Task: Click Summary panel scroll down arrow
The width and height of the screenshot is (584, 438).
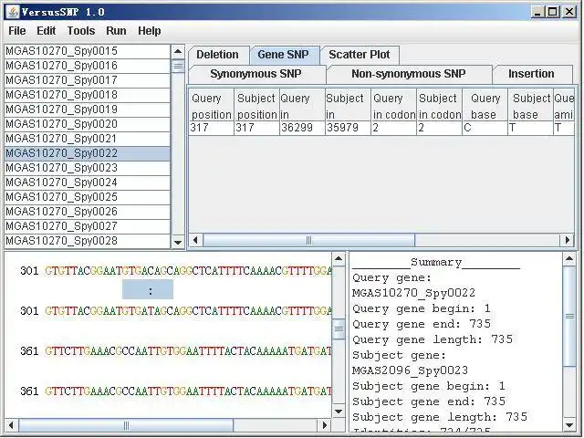Action: [569, 425]
